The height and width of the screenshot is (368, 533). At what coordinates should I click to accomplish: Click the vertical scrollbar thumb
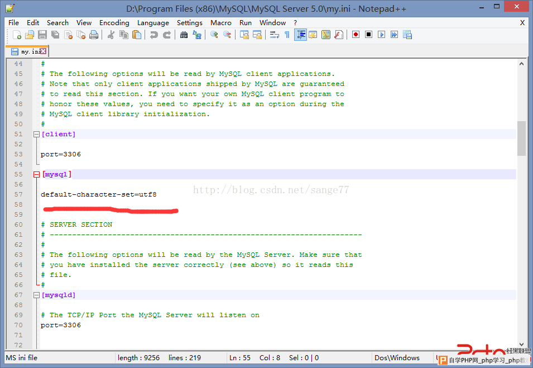(x=521, y=138)
